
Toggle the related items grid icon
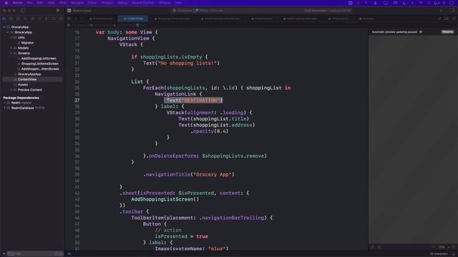69,19
